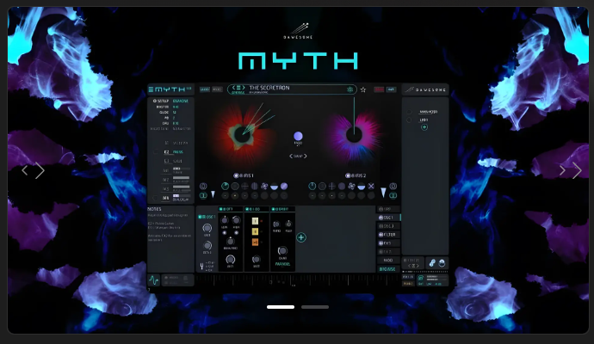Toggle the circle beside M4

click(155, 198)
